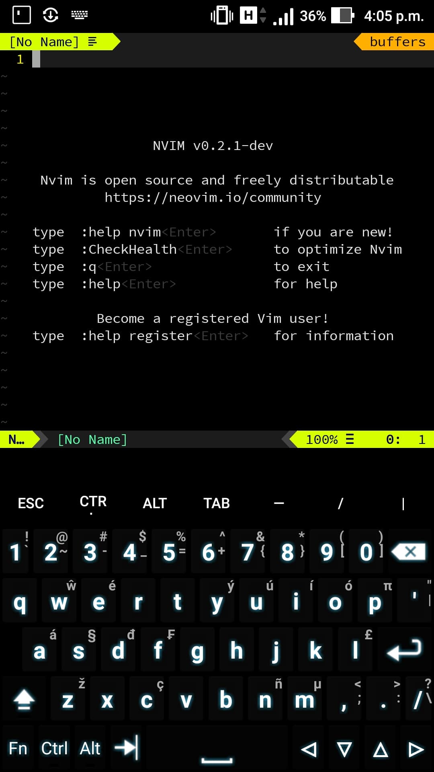Screen dimensions: 434x772
Task: Tap the ALT modifier in the extra row
Action: (x=155, y=503)
